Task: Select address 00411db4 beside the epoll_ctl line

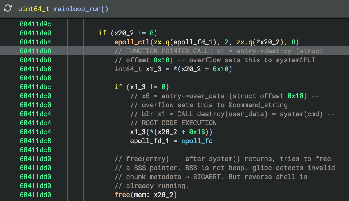Action: tap(35, 42)
